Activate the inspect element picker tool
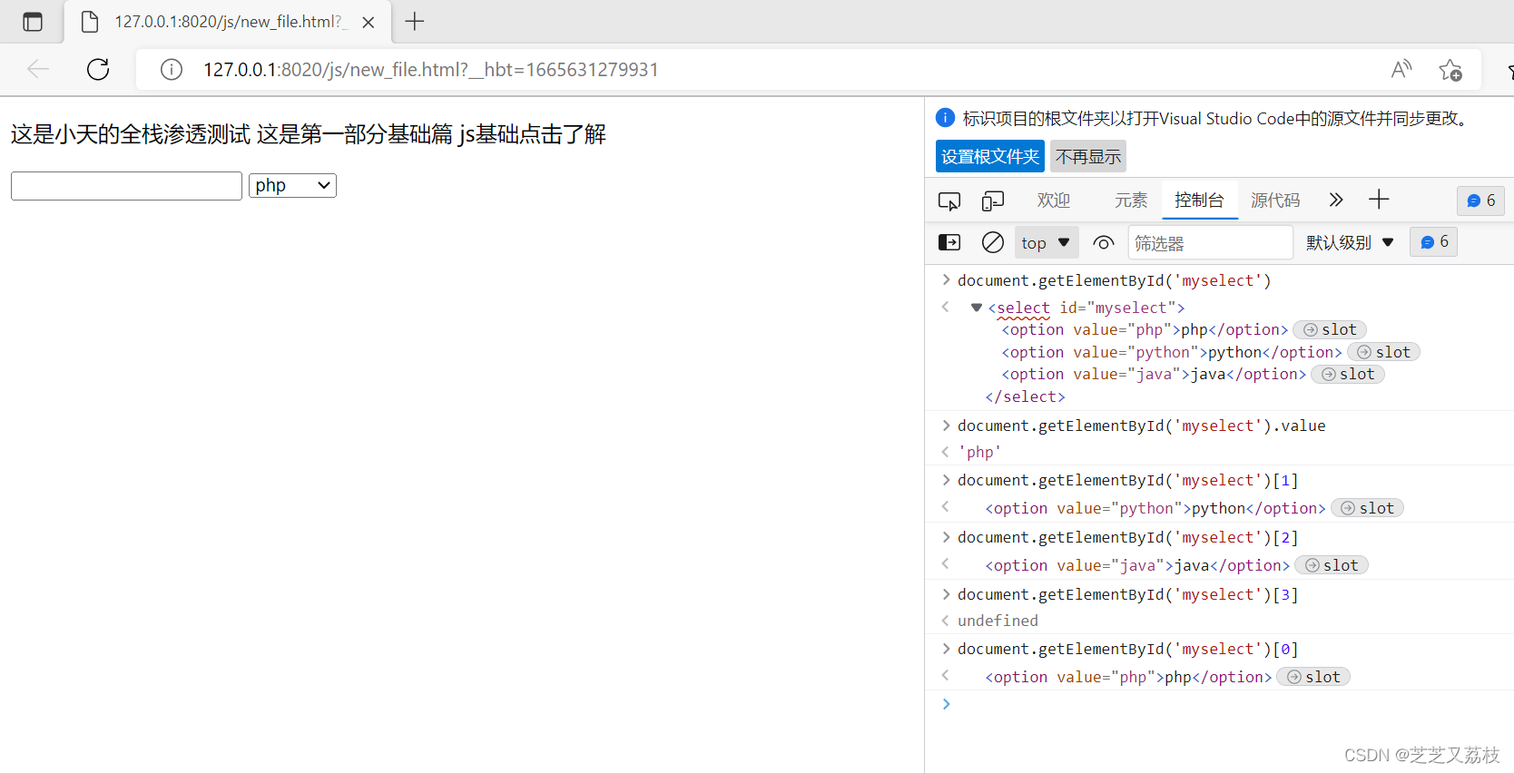The image size is (1514, 773). pos(949,201)
